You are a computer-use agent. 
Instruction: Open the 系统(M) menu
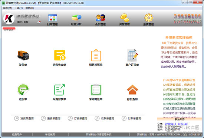[7, 8]
